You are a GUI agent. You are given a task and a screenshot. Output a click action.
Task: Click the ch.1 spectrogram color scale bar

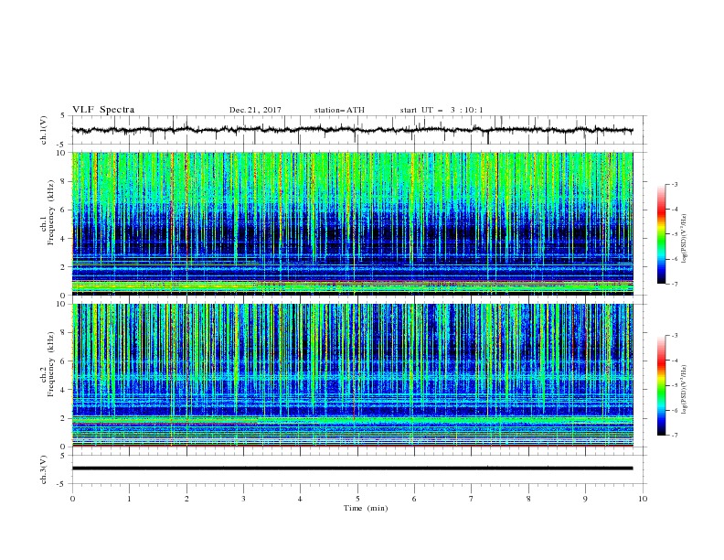pos(661,234)
